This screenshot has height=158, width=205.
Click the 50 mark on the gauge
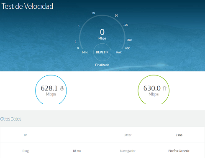point(116,15)
